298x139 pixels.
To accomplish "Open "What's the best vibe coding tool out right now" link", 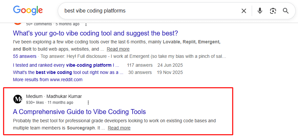I will point(68,73).
